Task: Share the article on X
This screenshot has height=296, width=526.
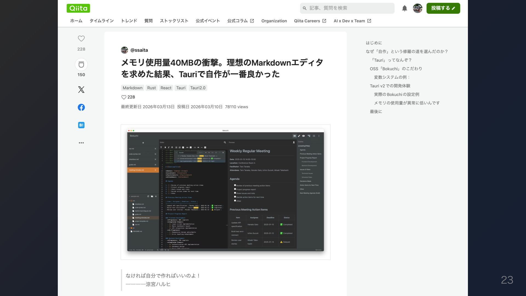Action: coord(81,90)
